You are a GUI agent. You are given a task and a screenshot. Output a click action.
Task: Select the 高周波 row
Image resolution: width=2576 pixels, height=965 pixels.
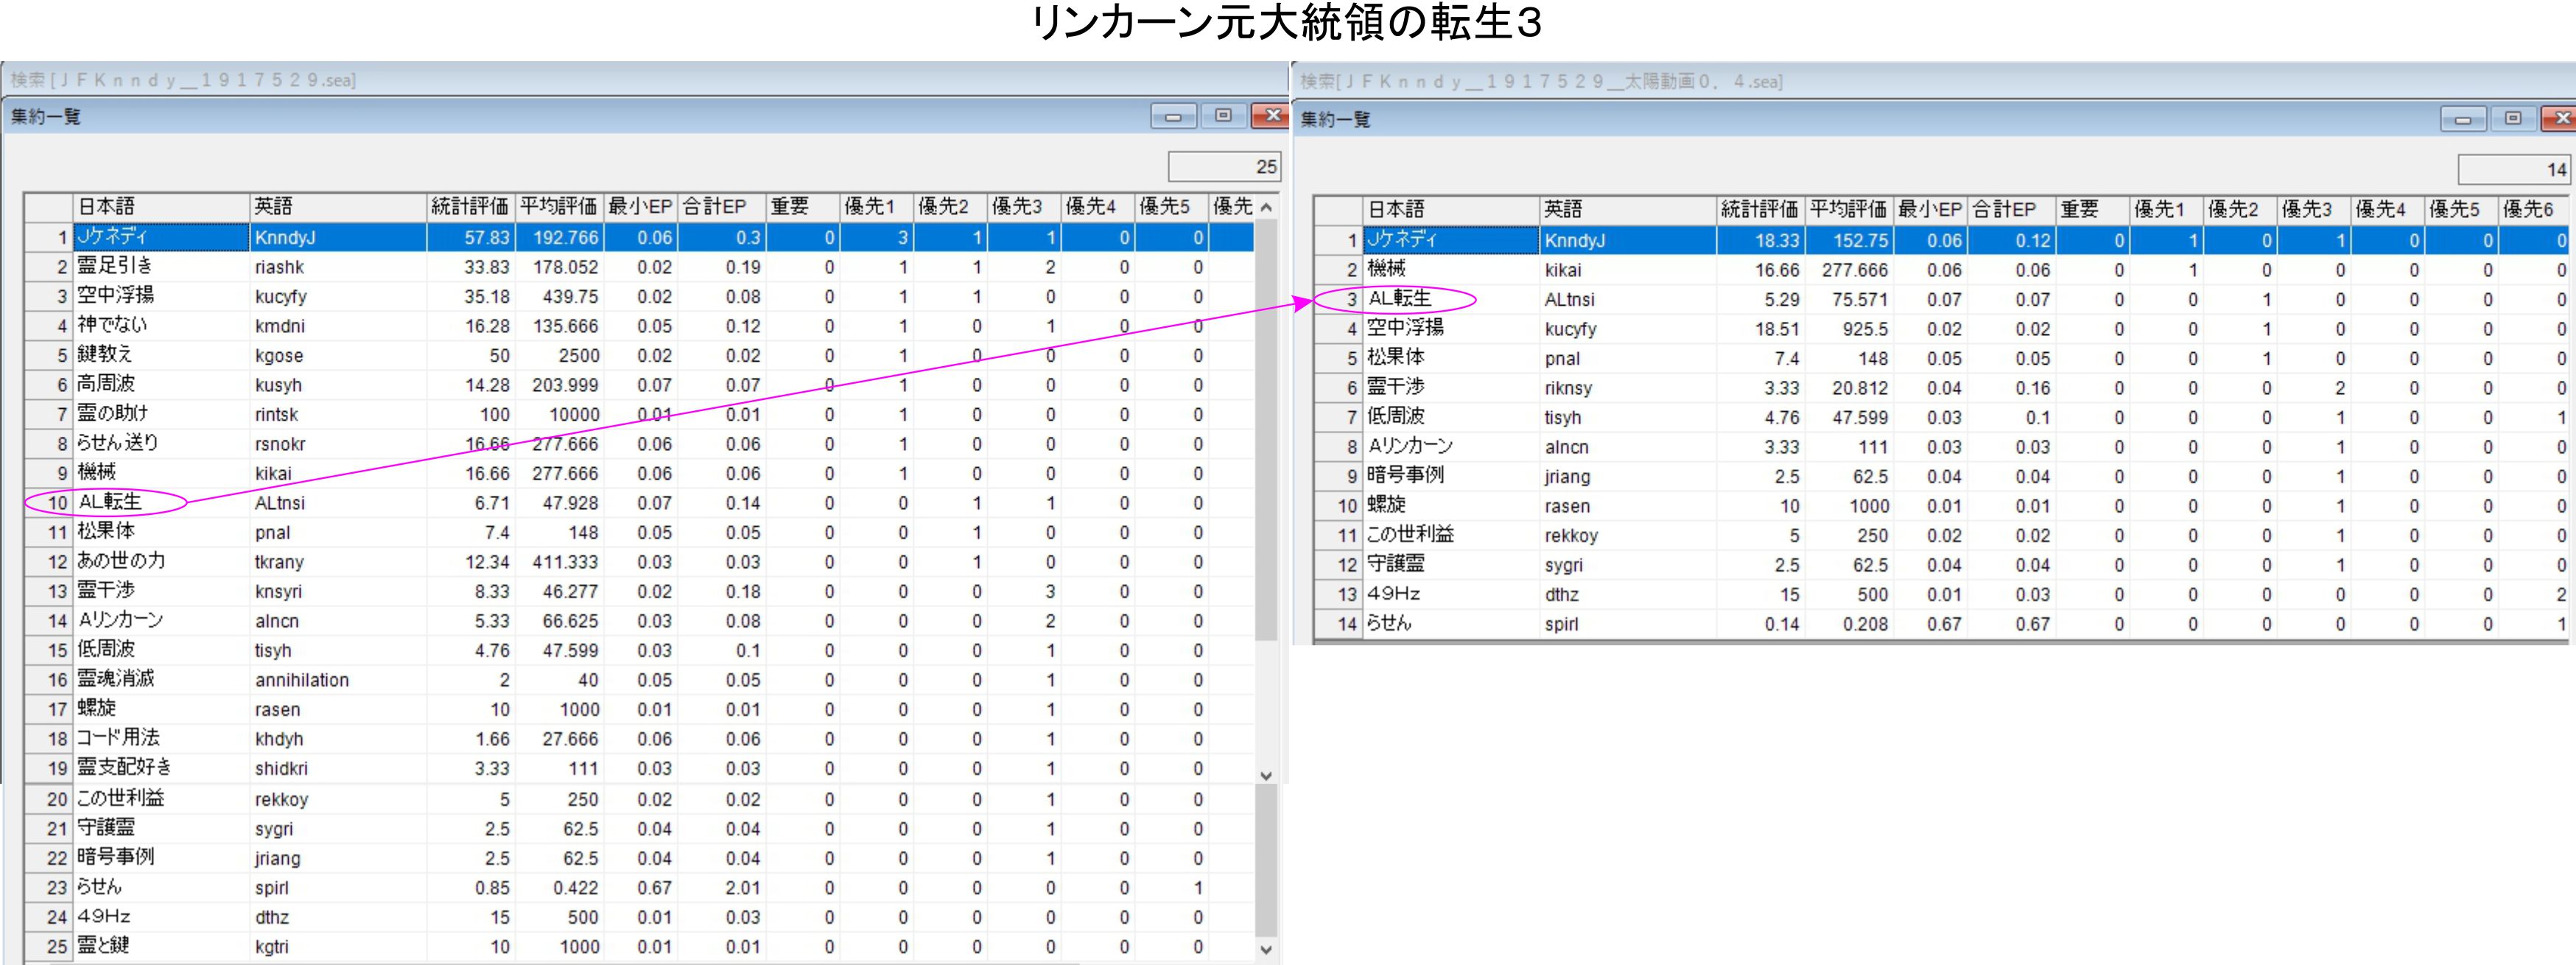pos(639,385)
